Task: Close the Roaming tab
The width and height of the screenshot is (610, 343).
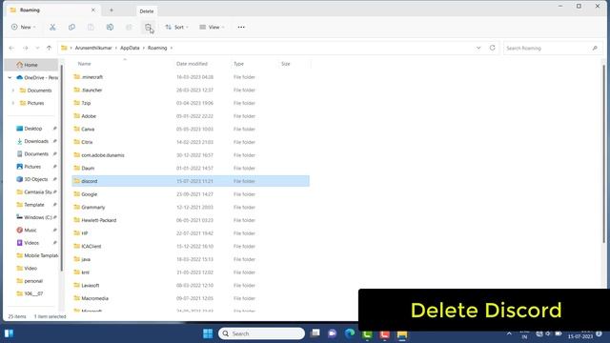Action: [x=93, y=10]
